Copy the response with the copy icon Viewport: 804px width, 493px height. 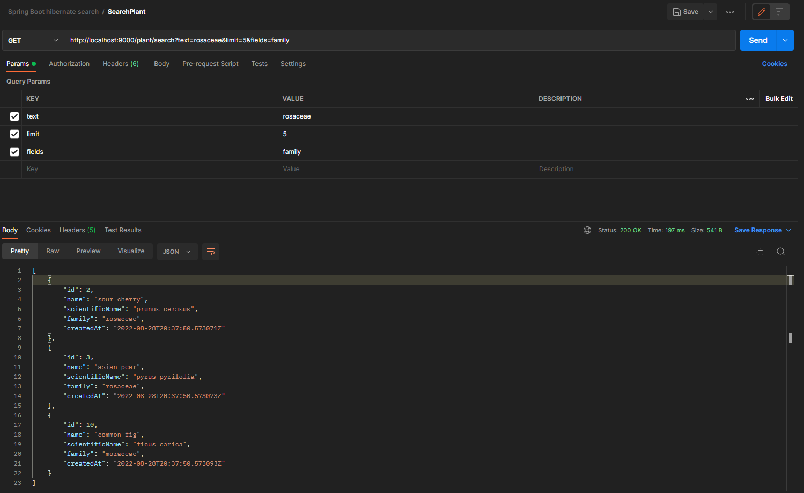(x=759, y=252)
